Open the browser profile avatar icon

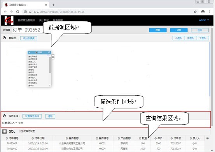point(203,12)
